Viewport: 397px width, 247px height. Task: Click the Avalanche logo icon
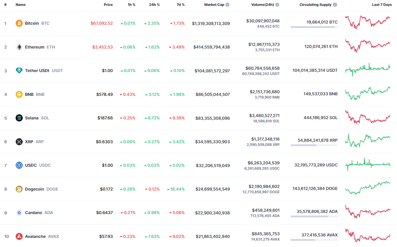pyautogui.click(x=19, y=236)
